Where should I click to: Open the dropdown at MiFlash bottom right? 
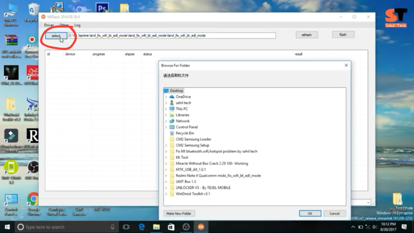[368, 203]
